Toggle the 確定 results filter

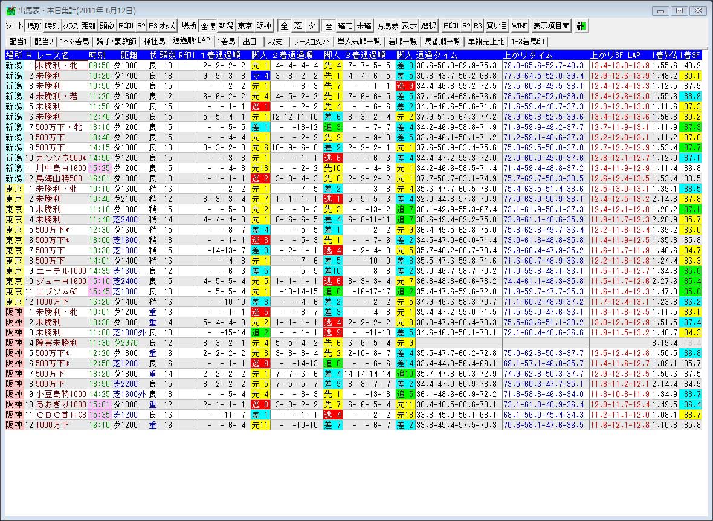[x=345, y=26]
